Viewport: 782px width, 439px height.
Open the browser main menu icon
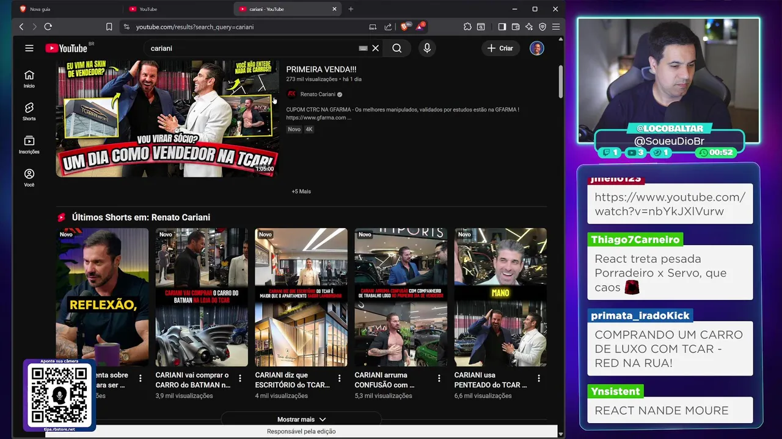pyautogui.click(x=556, y=27)
